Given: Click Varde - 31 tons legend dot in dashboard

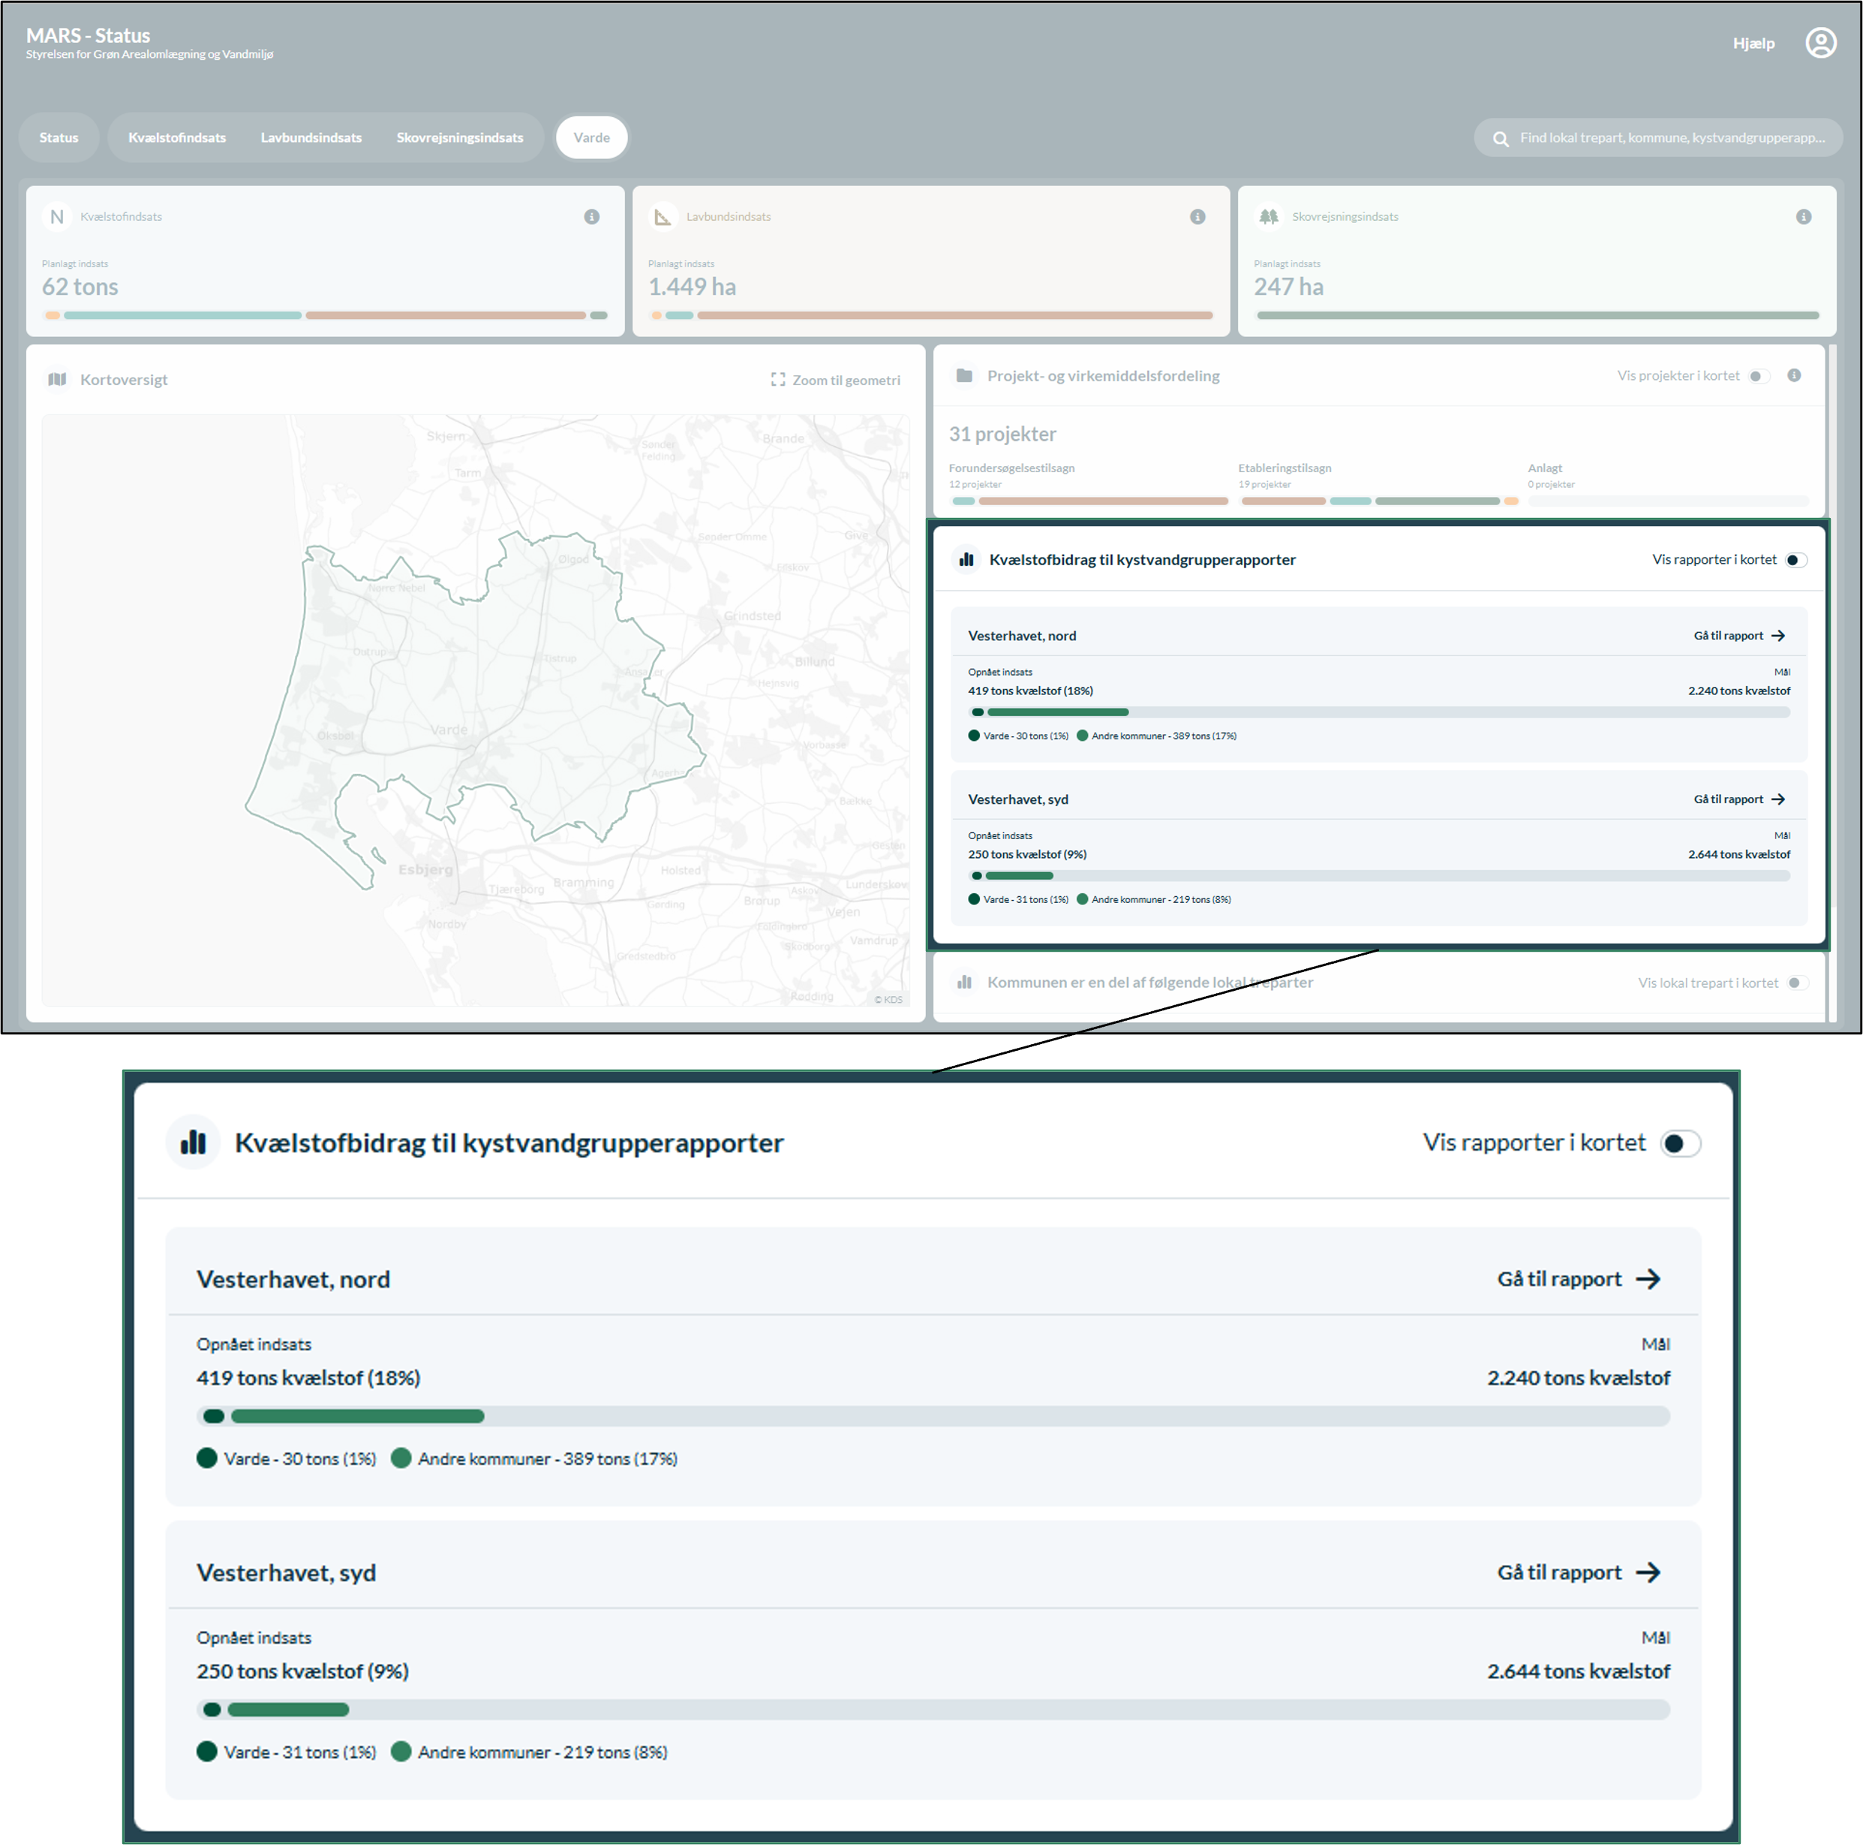Looking at the screenshot, I should pyautogui.click(x=974, y=900).
